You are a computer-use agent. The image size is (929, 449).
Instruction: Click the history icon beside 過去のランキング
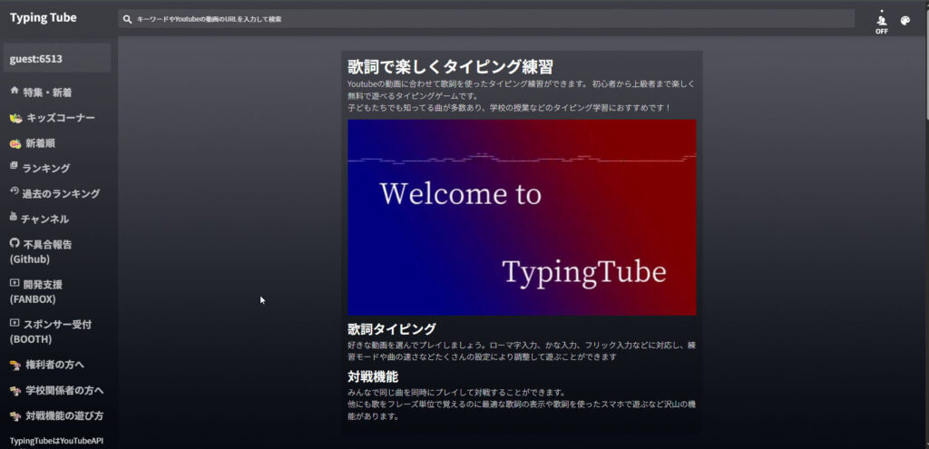click(15, 190)
